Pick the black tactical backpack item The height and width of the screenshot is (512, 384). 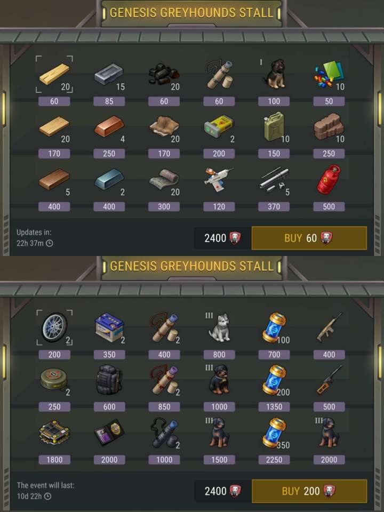pyautogui.click(x=109, y=380)
